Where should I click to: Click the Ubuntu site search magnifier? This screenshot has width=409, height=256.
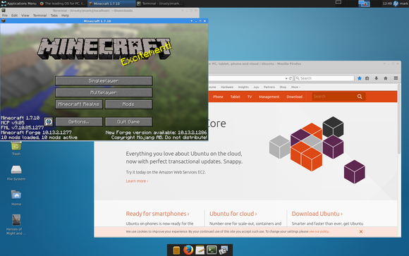360,97
